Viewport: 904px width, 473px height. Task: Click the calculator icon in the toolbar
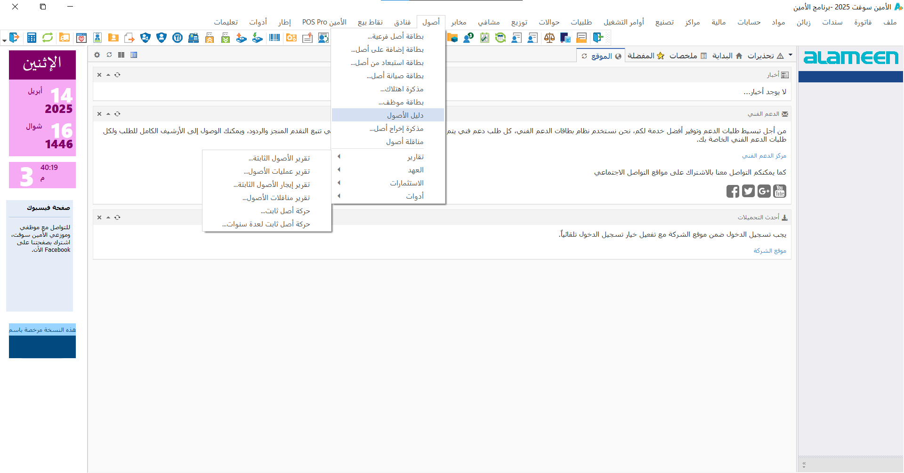(x=32, y=38)
